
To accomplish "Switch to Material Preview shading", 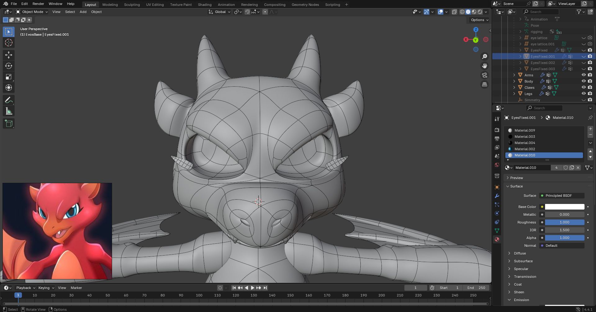I will [x=474, y=12].
